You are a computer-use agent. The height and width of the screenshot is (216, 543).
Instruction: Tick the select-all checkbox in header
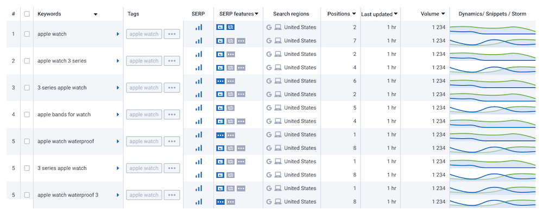pyautogui.click(x=27, y=14)
